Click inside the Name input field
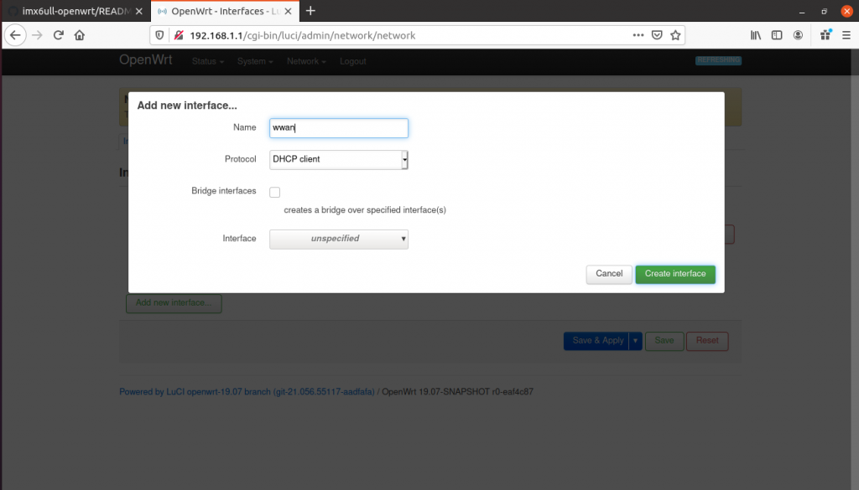 pyautogui.click(x=338, y=127)
